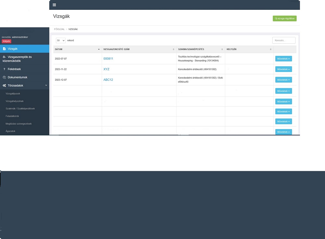
Task: Open Műveletek dropdown for exam XYZ
Action: click(x=283, y=69)
